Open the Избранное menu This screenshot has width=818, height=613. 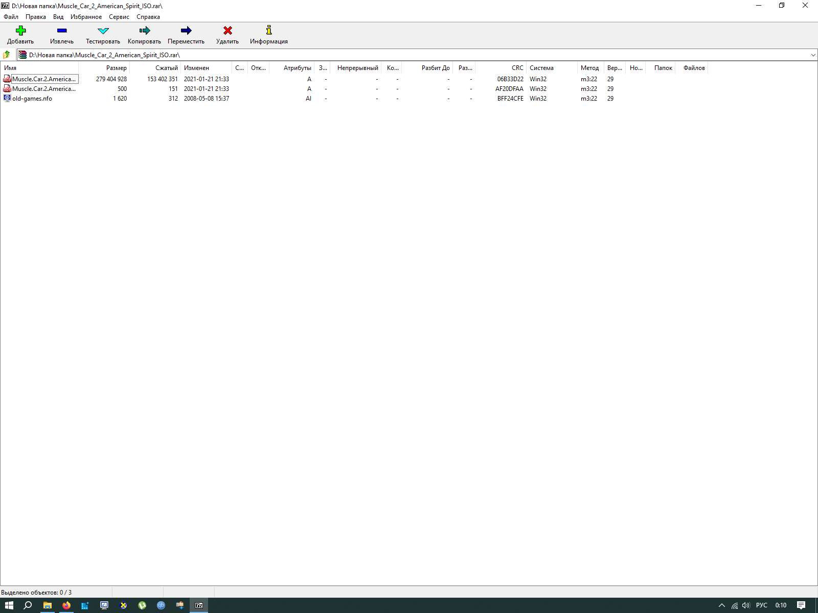point(86,17)
